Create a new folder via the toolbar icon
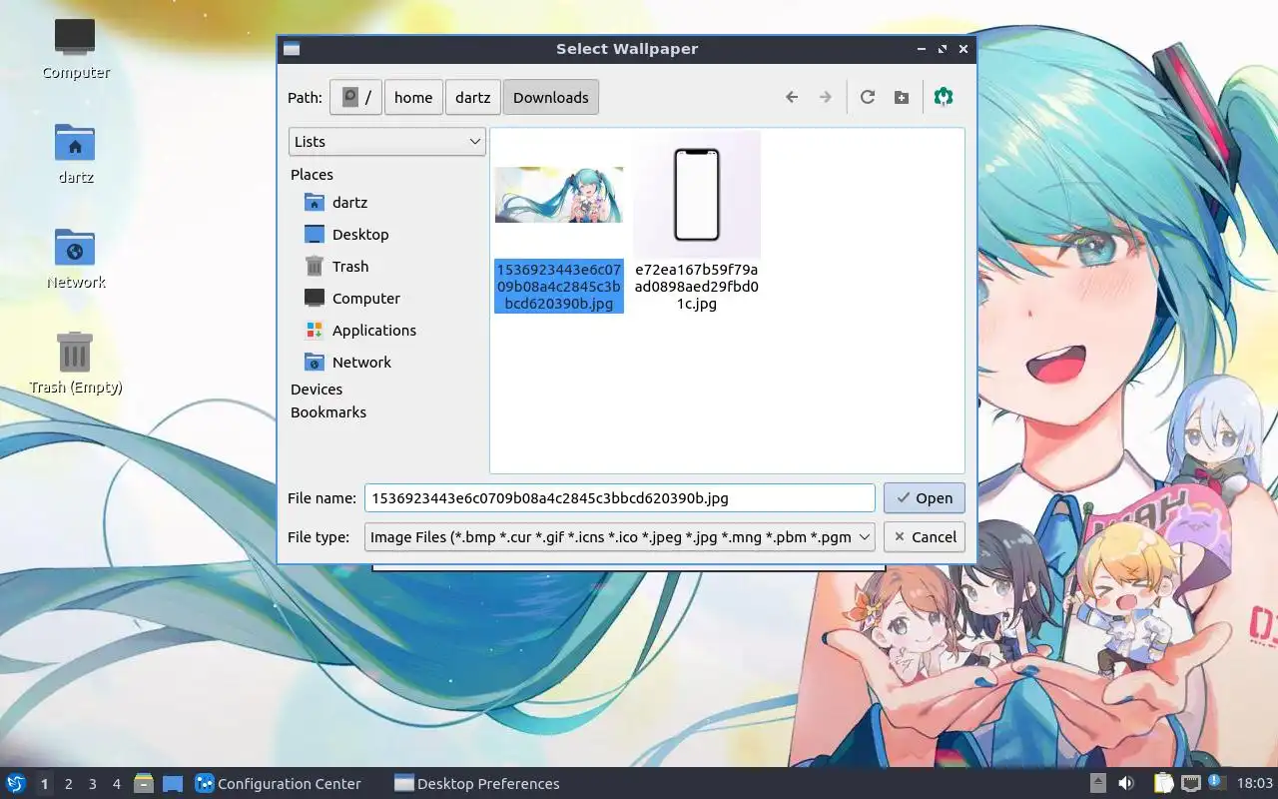 pyautogui.click(x=902, y=97)
